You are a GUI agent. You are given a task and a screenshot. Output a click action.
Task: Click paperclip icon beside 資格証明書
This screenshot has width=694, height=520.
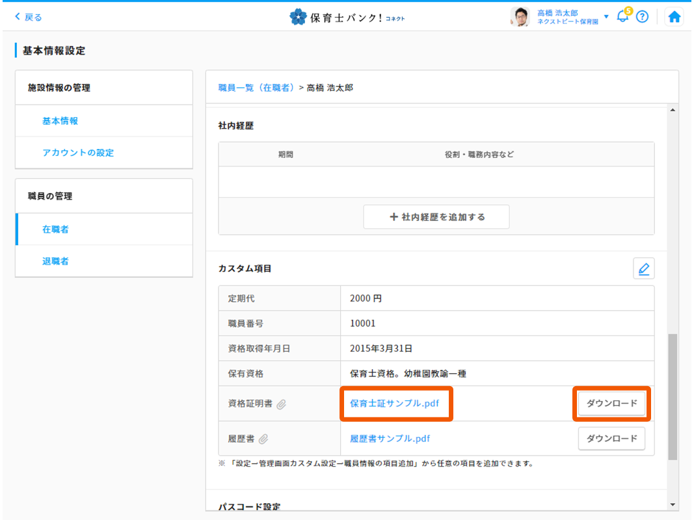pos(281,404)
